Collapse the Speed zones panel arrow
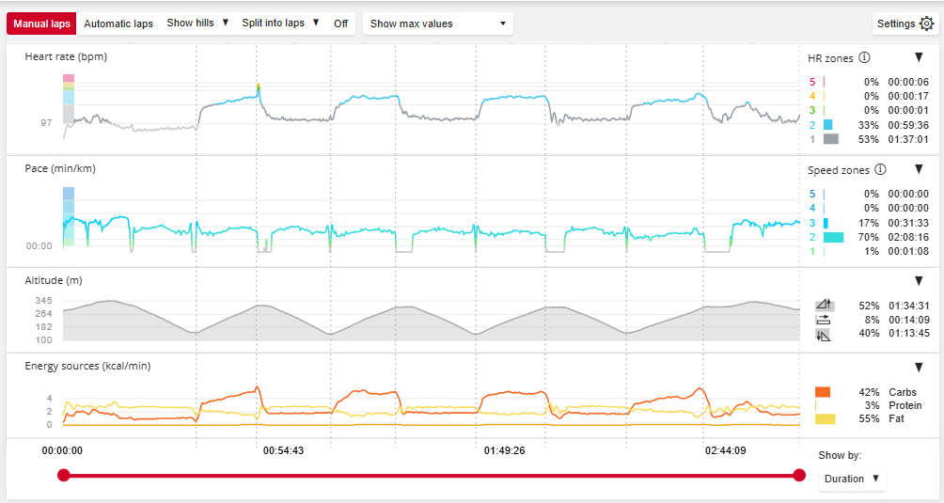Viewport: 944px width, 503px height. coord(919,169)
